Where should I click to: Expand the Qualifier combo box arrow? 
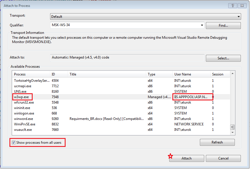tap(202, 25)
